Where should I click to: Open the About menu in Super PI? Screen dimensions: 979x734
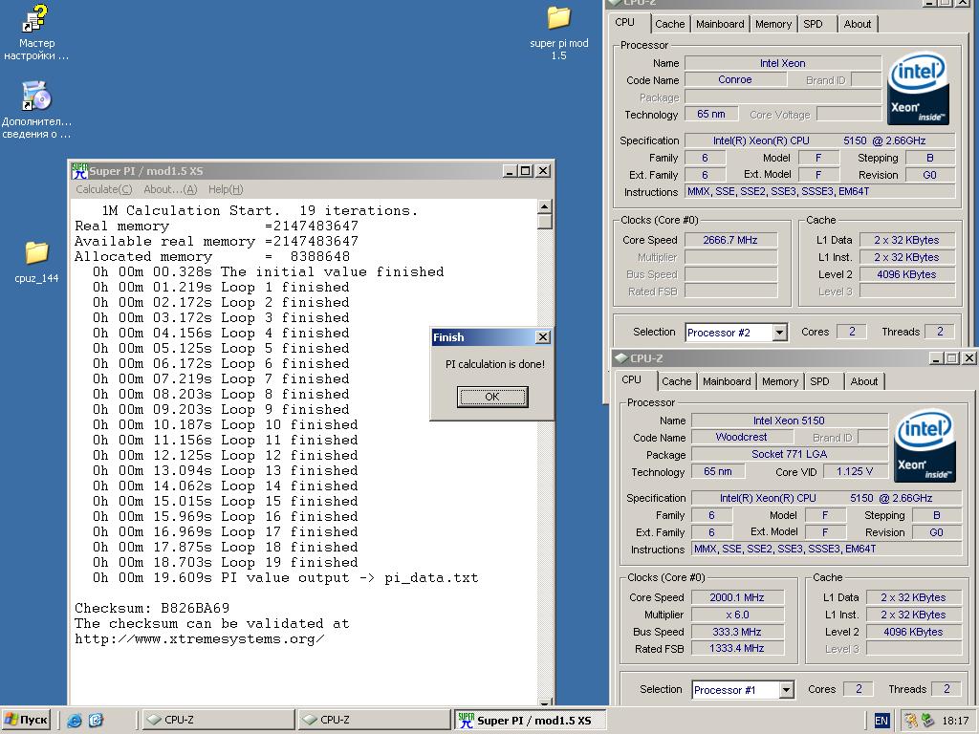[170, 189]
